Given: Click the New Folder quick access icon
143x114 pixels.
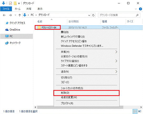Looking at the screenshot, I should click(x=15, y=3).
